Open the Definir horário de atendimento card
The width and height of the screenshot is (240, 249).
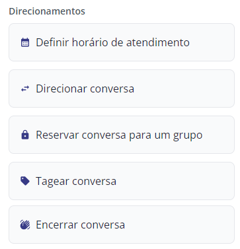[x=122, y=42]
